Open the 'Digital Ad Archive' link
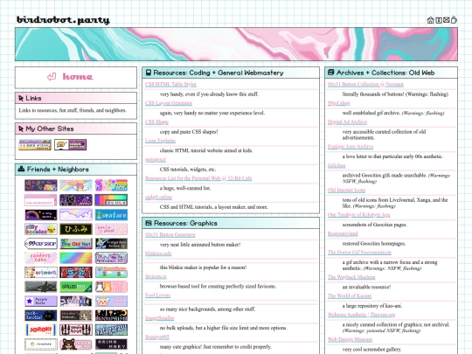The image size is (472, 354). click(347, 121)
